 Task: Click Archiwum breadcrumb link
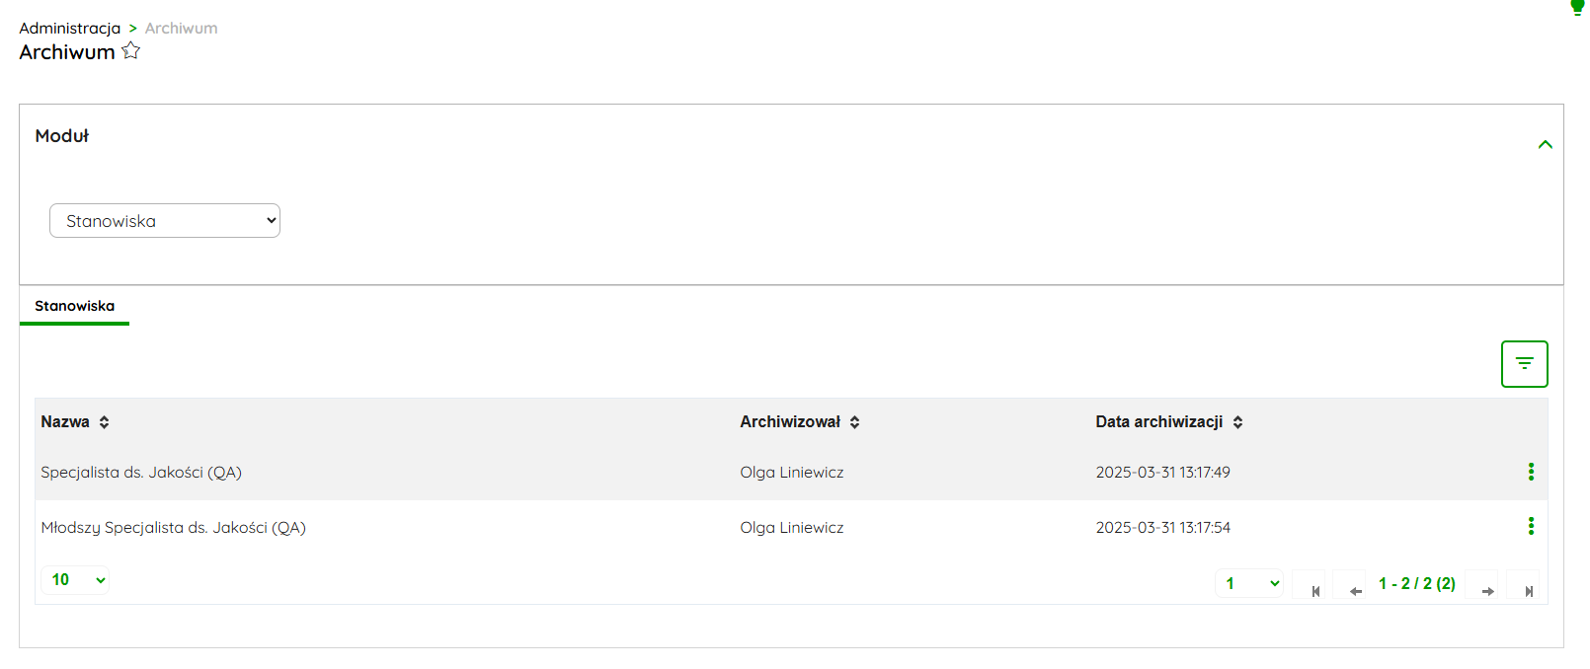[181, 28]
